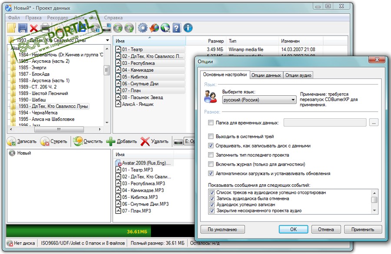
Task: Show About info via the blue 'i' icon
Action: pos(188,28)
